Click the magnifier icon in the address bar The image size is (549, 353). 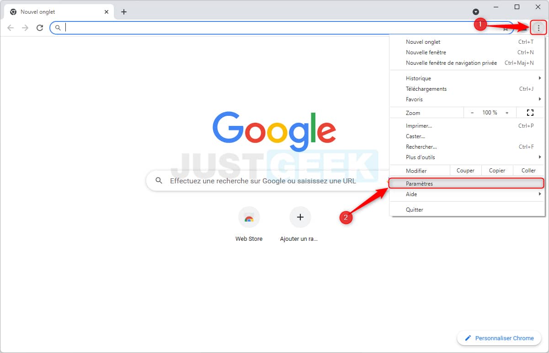[x=58, y=28]
